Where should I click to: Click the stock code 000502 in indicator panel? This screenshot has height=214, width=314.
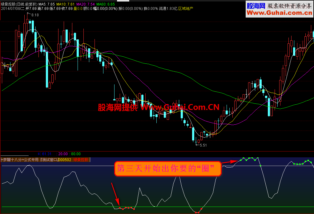[x=64, y=160]
